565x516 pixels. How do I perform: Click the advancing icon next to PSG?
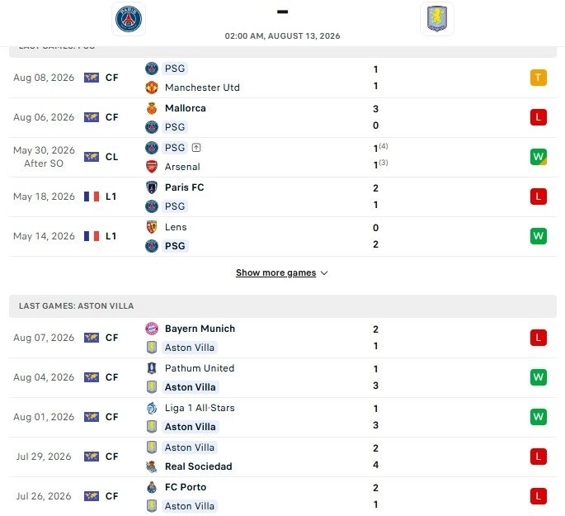coord(196,148)
